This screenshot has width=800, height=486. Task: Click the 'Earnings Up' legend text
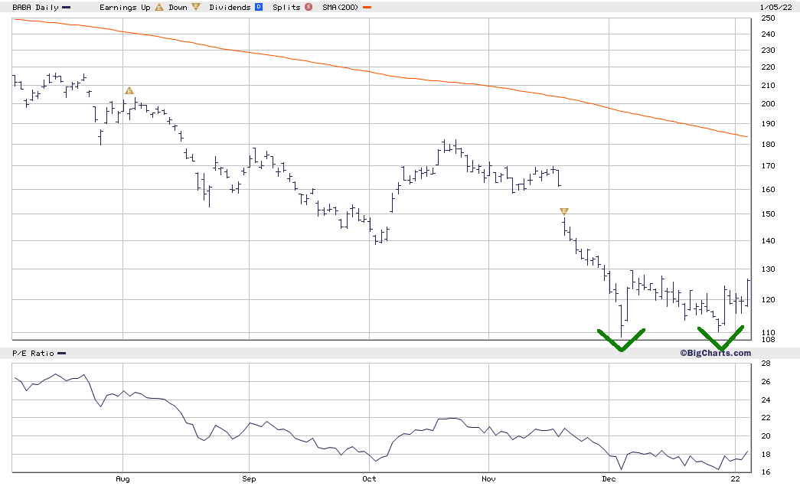click(125, 7)
